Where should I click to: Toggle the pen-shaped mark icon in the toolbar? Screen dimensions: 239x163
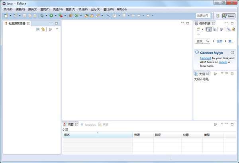pyautogui.click(x=108, y=16)
